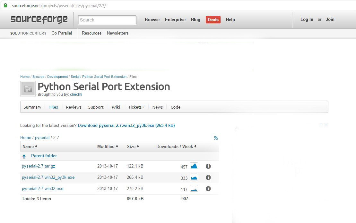Click the red Deals button

click(213, 20)
